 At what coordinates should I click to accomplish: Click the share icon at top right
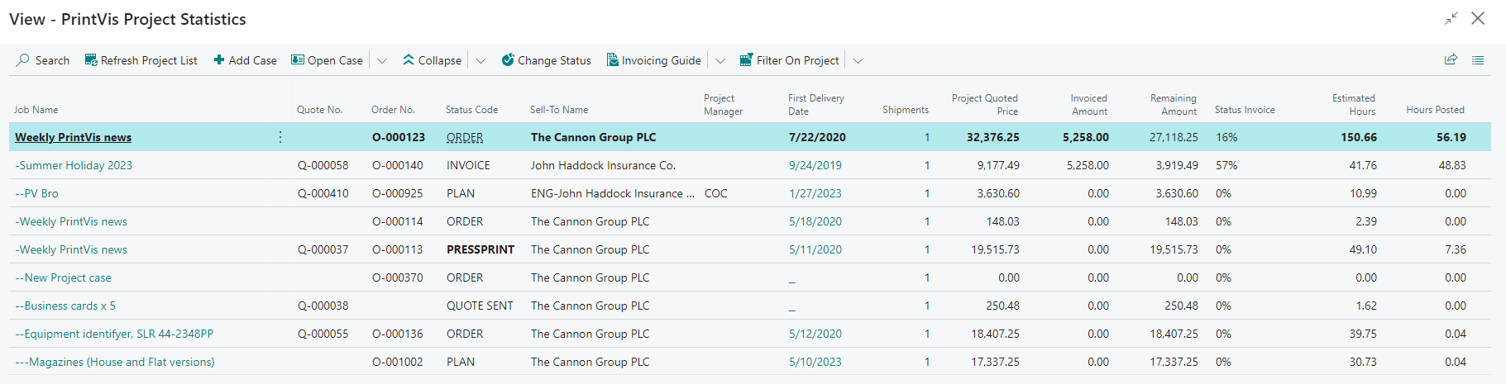coord(1451,60)
